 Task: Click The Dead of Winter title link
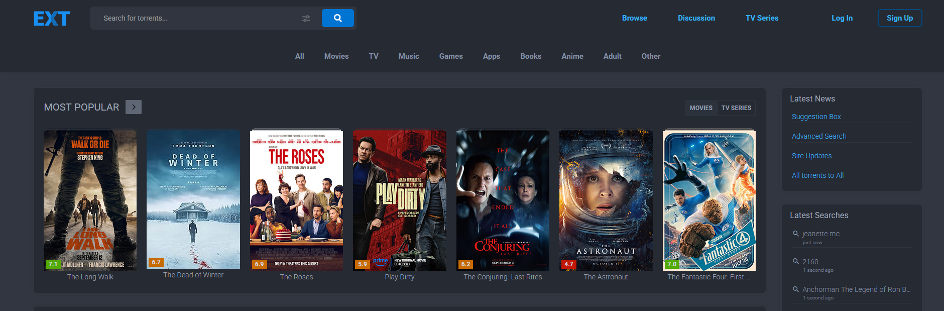coord(193,275)
